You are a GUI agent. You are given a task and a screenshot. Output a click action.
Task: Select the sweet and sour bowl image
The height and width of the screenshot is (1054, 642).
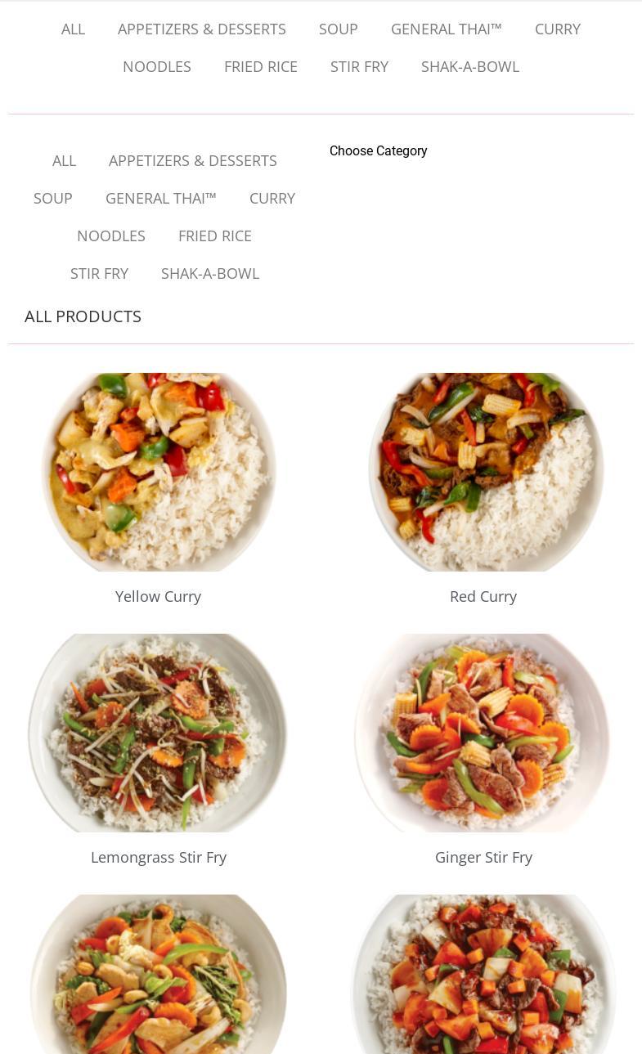(x=483, y=974)
